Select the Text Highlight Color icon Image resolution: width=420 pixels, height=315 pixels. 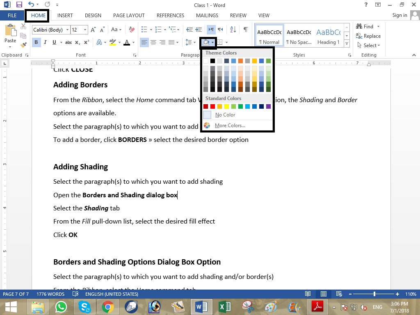tap(112, 42)
